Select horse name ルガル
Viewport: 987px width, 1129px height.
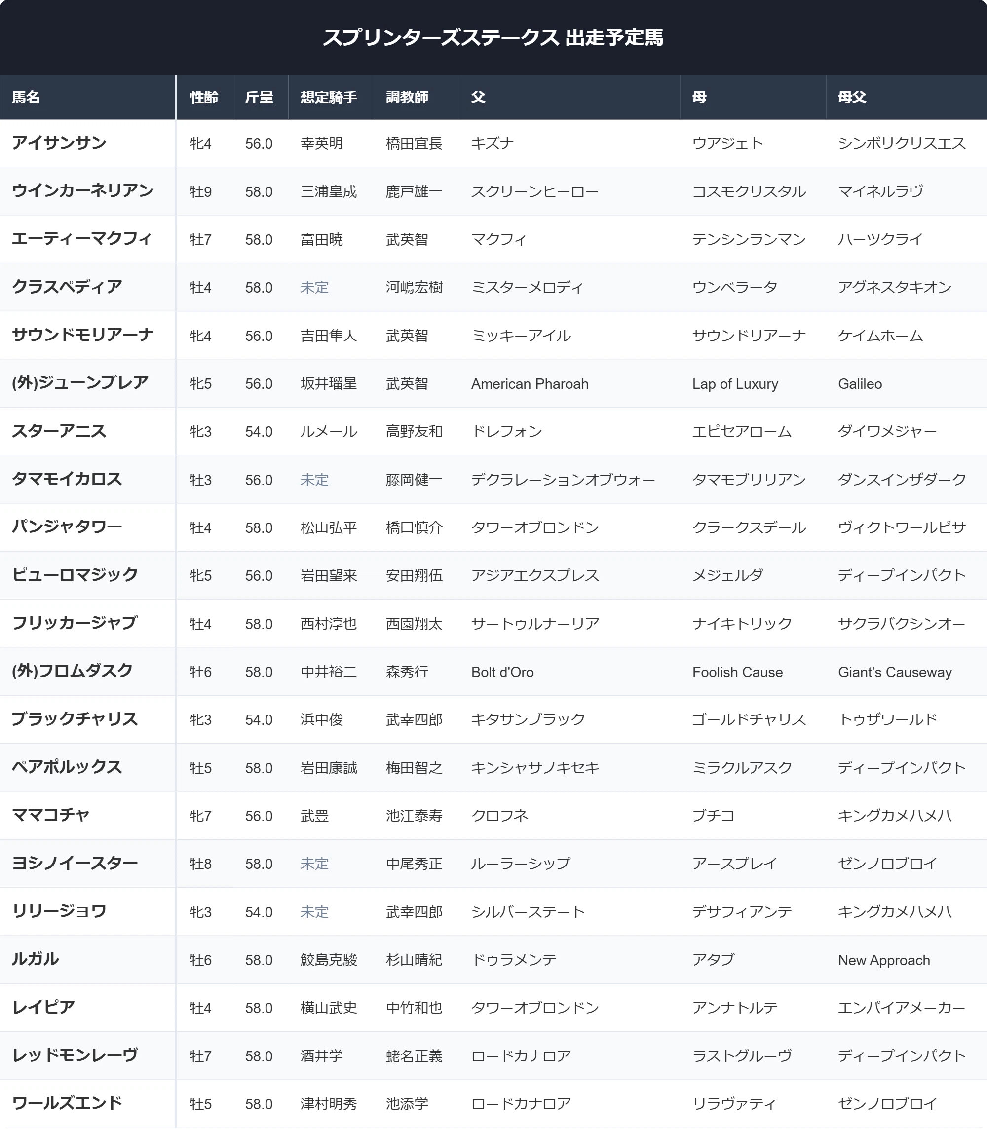tap(35, 959)
